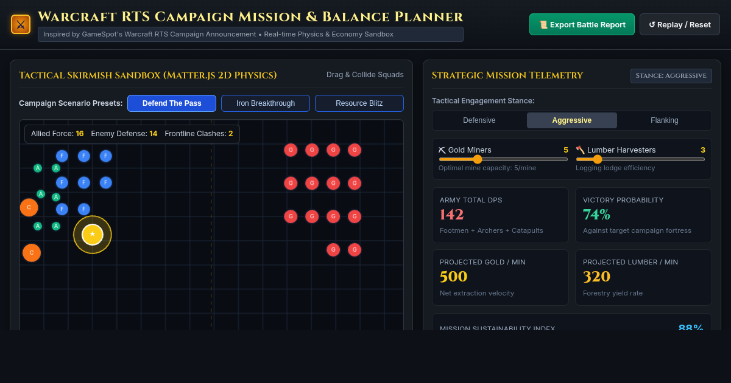This screenshot has width=731, height=383.
Task: Click the crossed swords app logo
Action: point(21,24)
